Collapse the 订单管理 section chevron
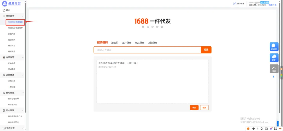The width and height of the screenshot is (283, 131). 23,75
